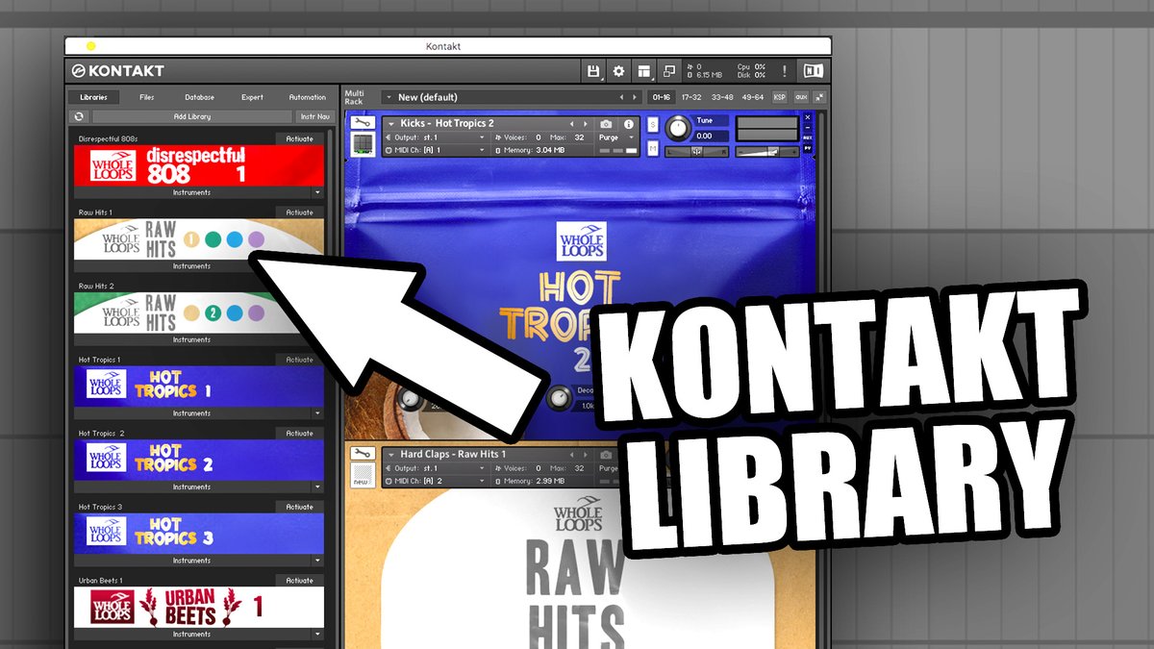Select previous multi preset arrow

[x=621, y=97]
